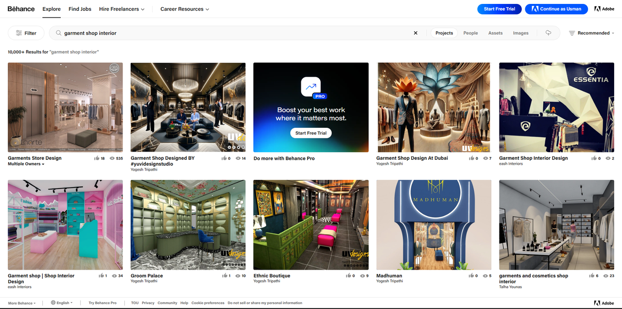Toggle the People results filter
Viewport: 622px width, 309px height.
470,33
